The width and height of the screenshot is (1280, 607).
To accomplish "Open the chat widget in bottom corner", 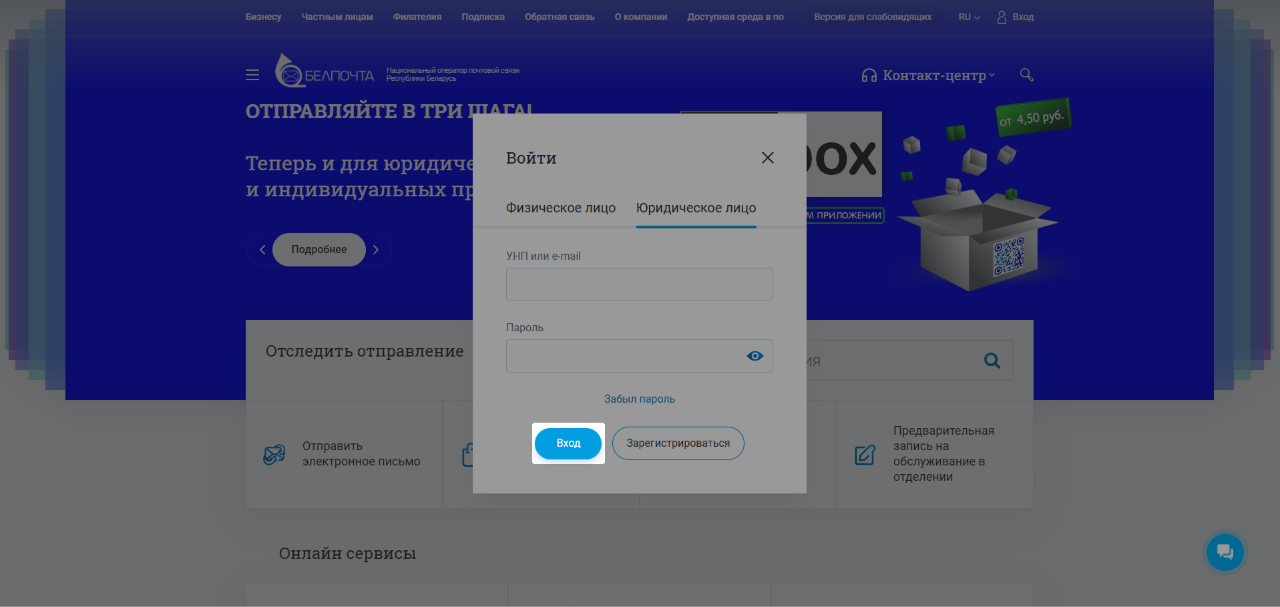I will tap(1224, 552).
